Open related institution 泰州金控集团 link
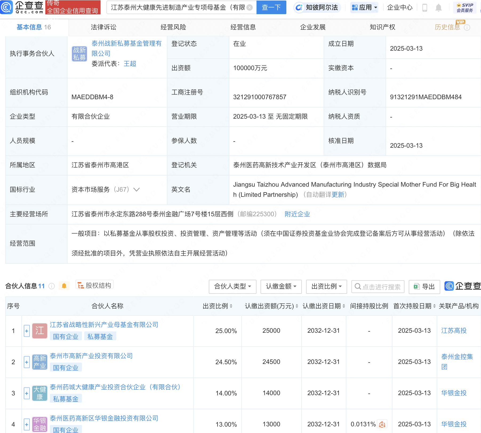Screen dimensions: 481x433 tap(457, 362)
